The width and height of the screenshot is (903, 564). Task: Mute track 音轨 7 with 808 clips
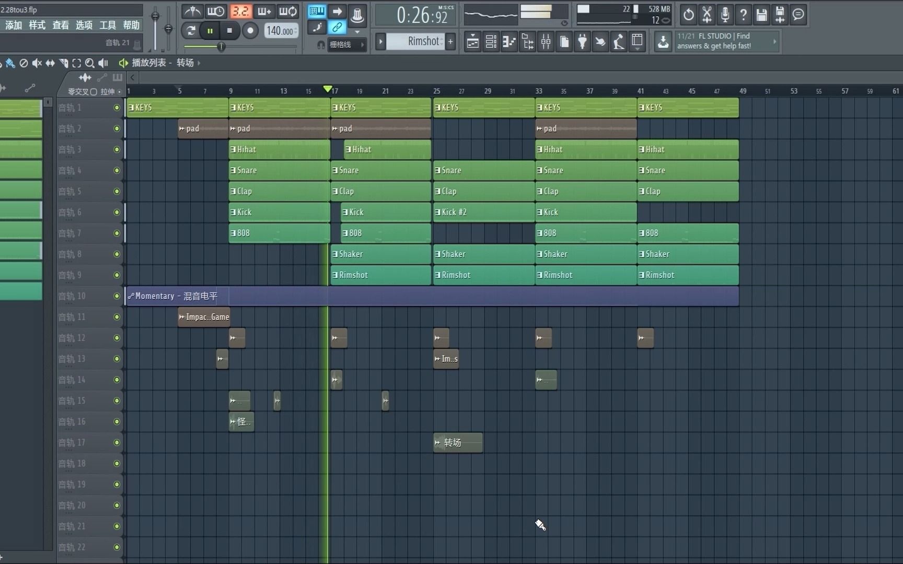[117, 233]
